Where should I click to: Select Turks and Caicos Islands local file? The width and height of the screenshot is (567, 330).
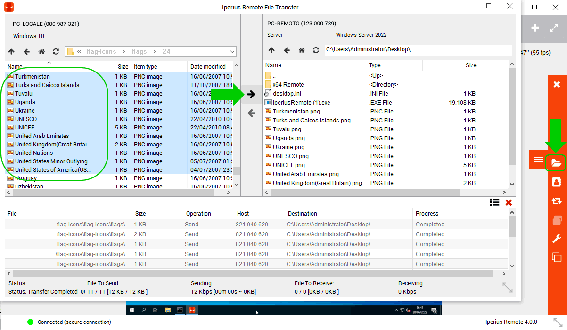click(47, 85)
